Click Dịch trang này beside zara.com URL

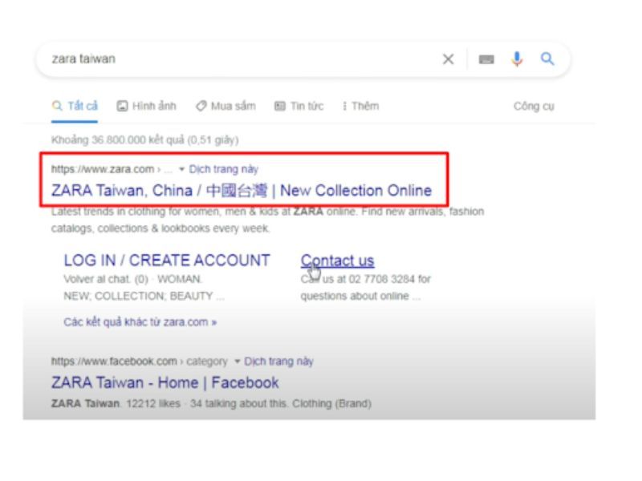click(x=224, y=169)
